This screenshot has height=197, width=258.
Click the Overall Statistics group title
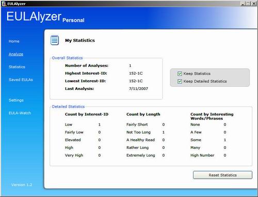pyautogui.click(x=67, y=58)
